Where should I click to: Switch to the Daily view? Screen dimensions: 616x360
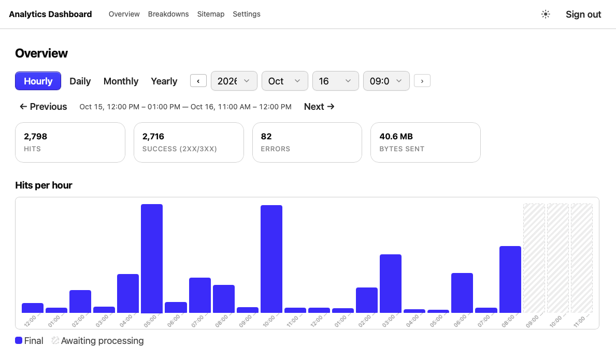click(x=80, y=81)
